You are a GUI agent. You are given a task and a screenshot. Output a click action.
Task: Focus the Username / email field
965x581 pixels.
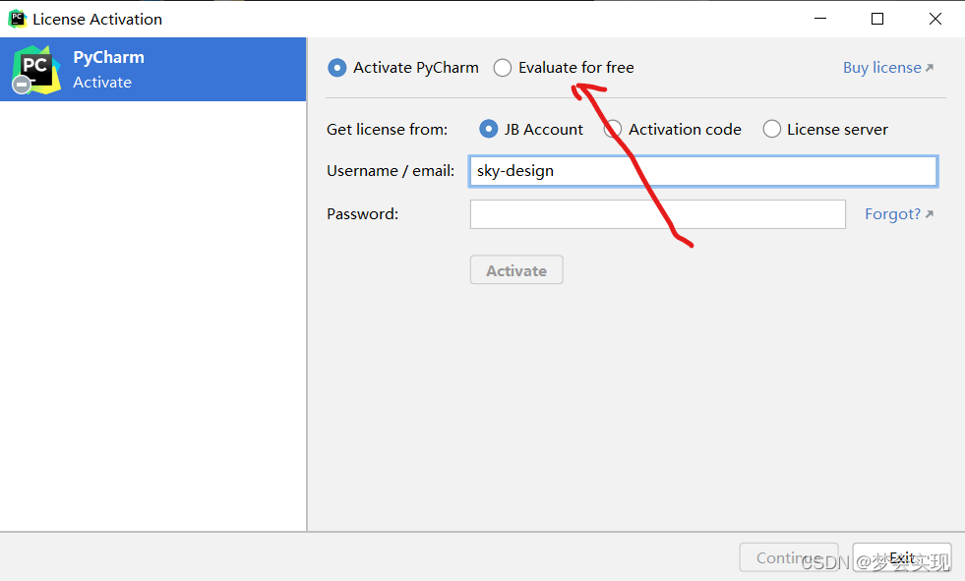click(702, 171)
